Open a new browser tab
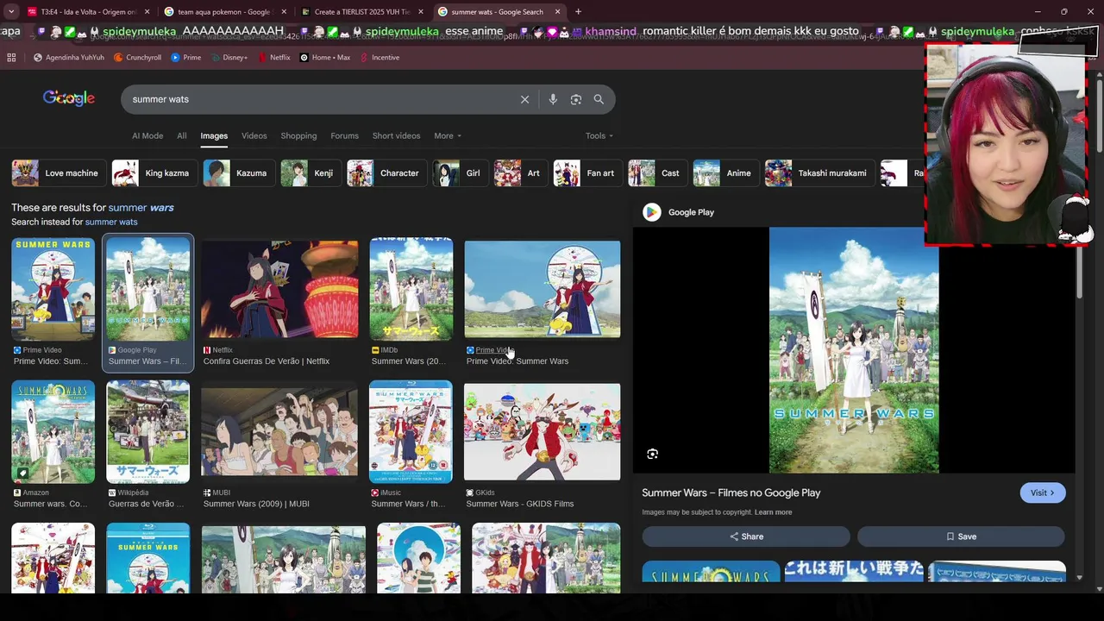1104x621 pixels. pos(578,12)
